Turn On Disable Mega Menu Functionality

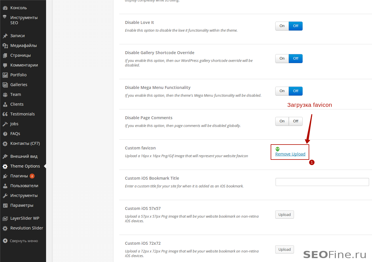[x=282, y=91]
